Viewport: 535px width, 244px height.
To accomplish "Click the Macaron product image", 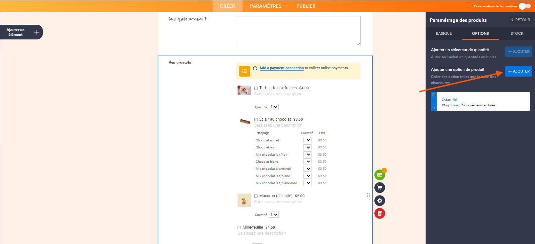I will click(244, 200).
